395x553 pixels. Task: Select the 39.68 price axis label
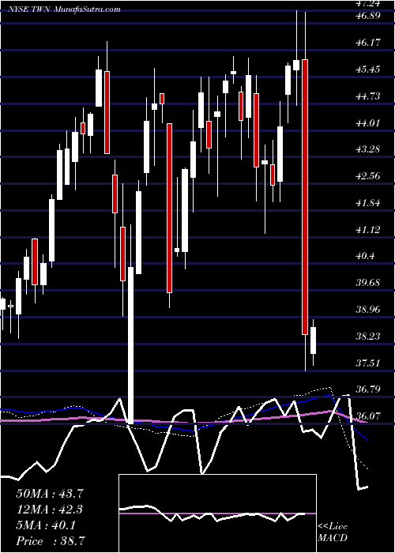367,283
